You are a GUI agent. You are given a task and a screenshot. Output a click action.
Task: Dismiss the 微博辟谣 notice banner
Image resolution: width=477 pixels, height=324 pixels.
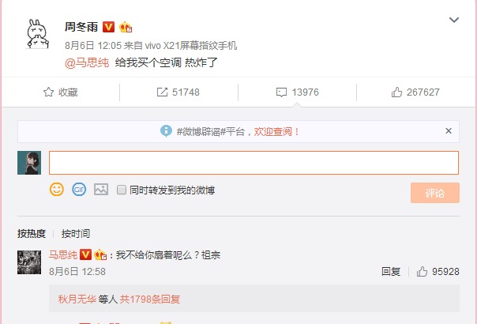click(x=449, y=131)
